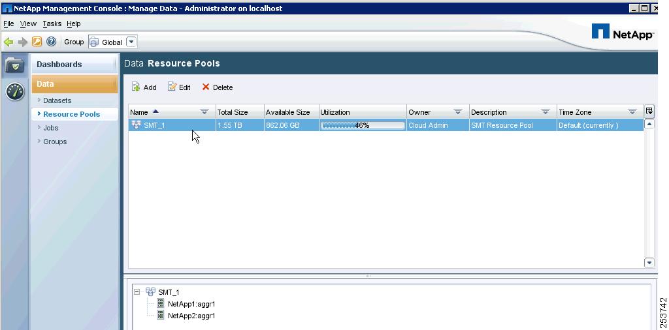Image resolution: width=669 pixels, height=330 pixels.
Task: Click the green back arrow icon
Action: 8,42
